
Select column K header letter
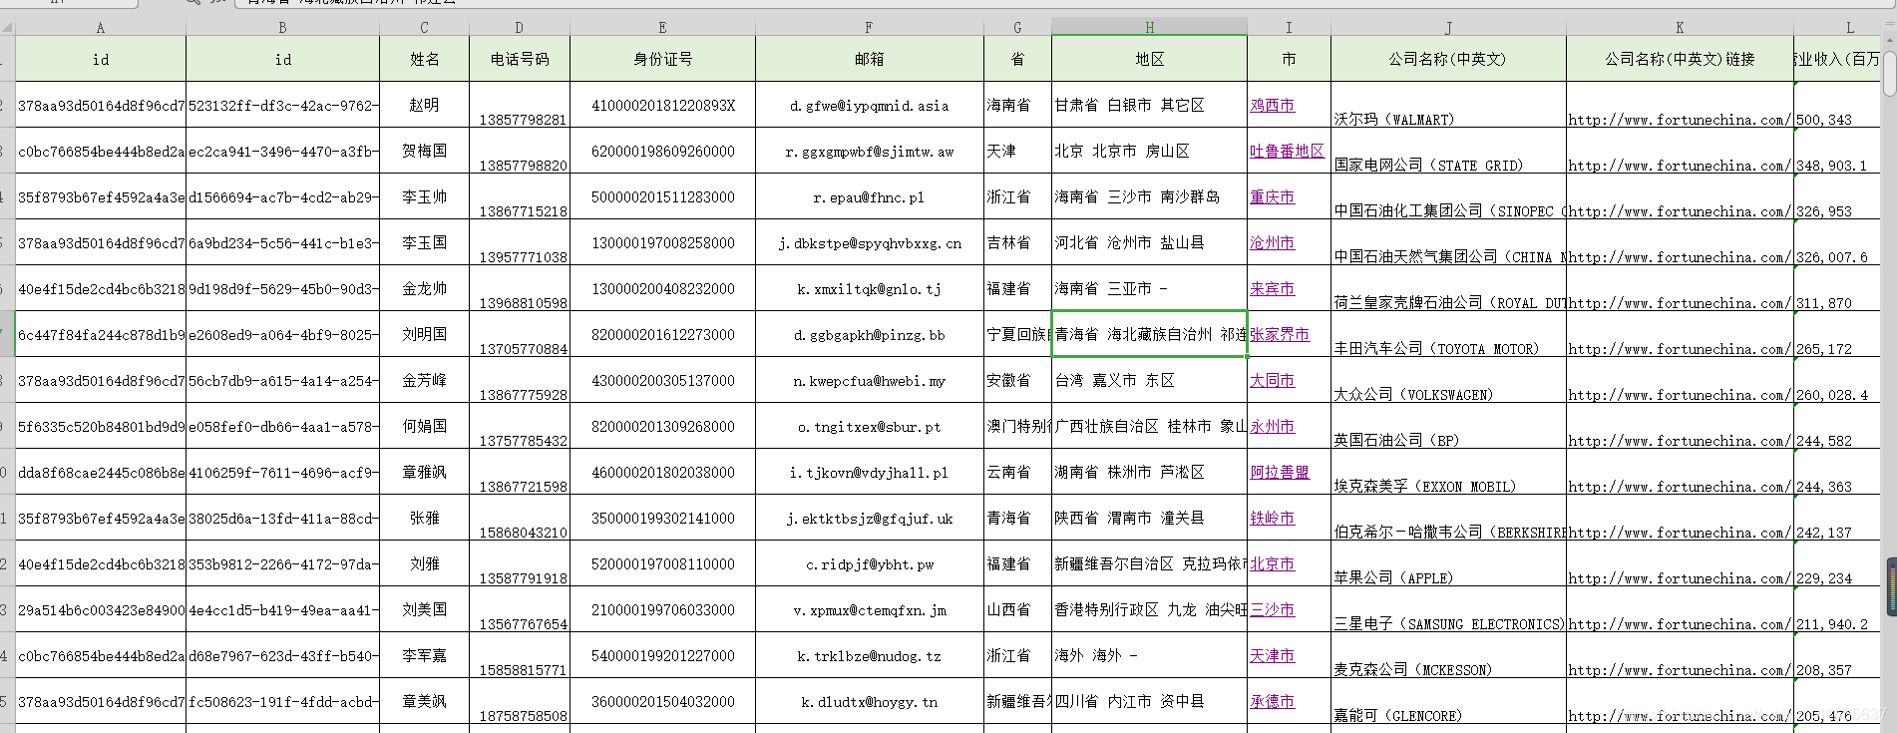tap(1680, 28)
